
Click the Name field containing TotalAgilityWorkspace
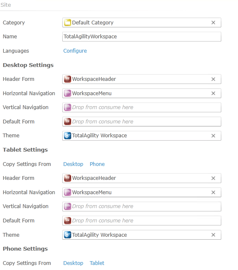click(142, 37)
